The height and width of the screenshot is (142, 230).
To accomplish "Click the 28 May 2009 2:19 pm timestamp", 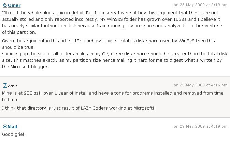I will point(201,5).
